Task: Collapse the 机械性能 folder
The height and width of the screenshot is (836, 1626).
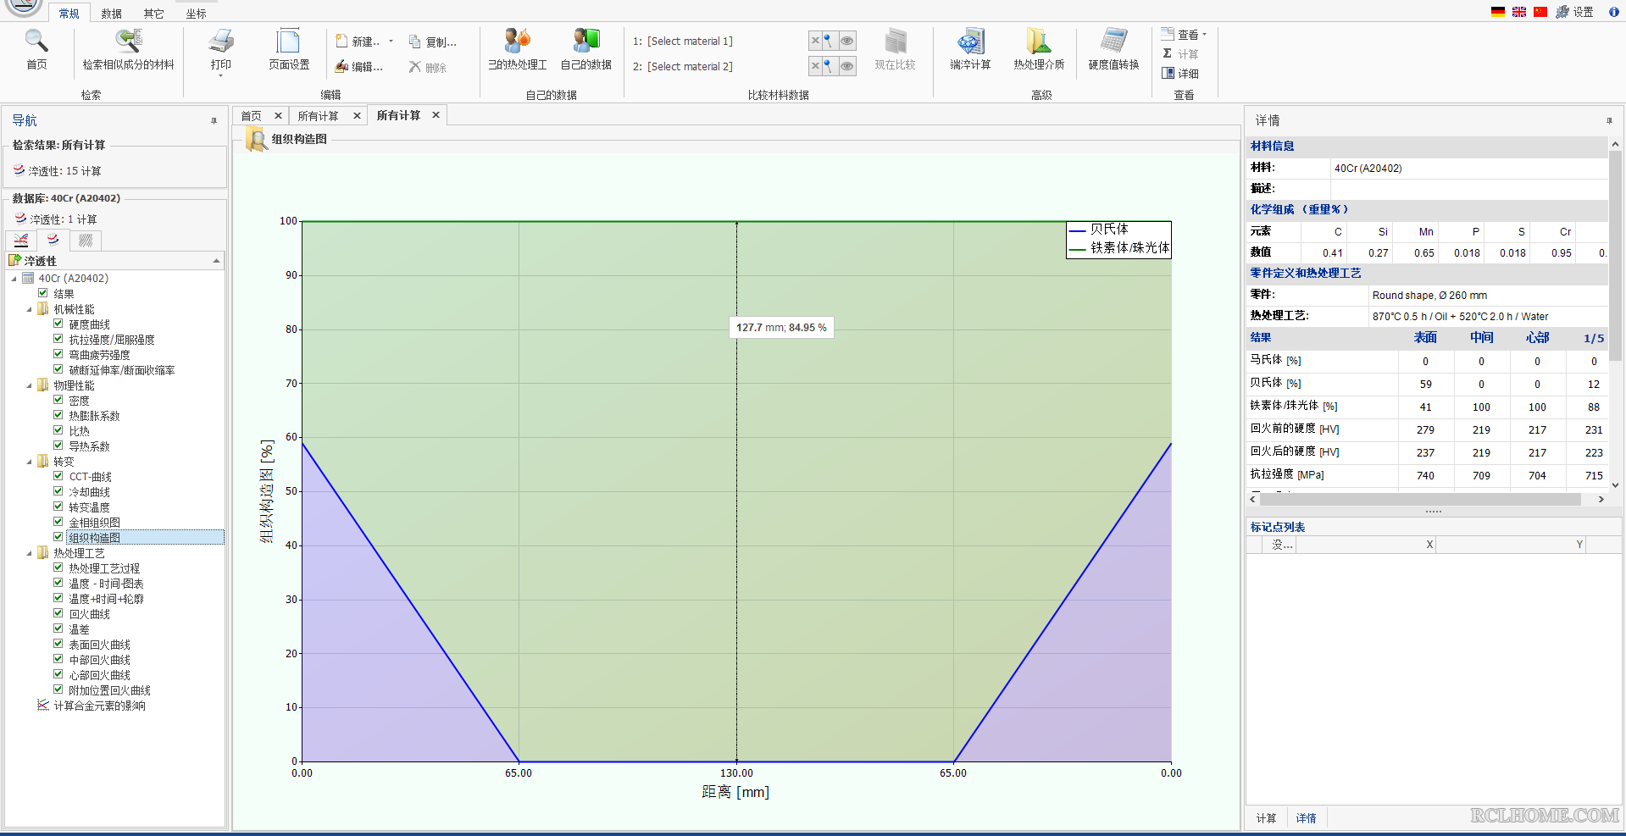Action: [29, 309]
